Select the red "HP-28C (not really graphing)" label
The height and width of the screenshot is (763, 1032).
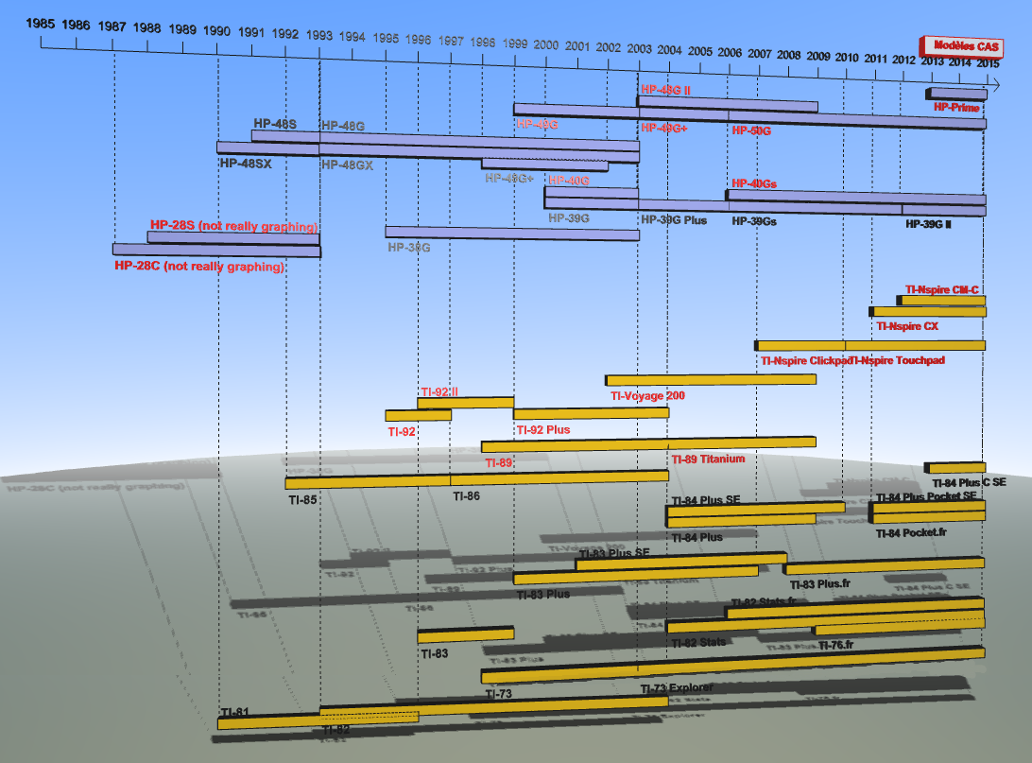coord(199,266)
